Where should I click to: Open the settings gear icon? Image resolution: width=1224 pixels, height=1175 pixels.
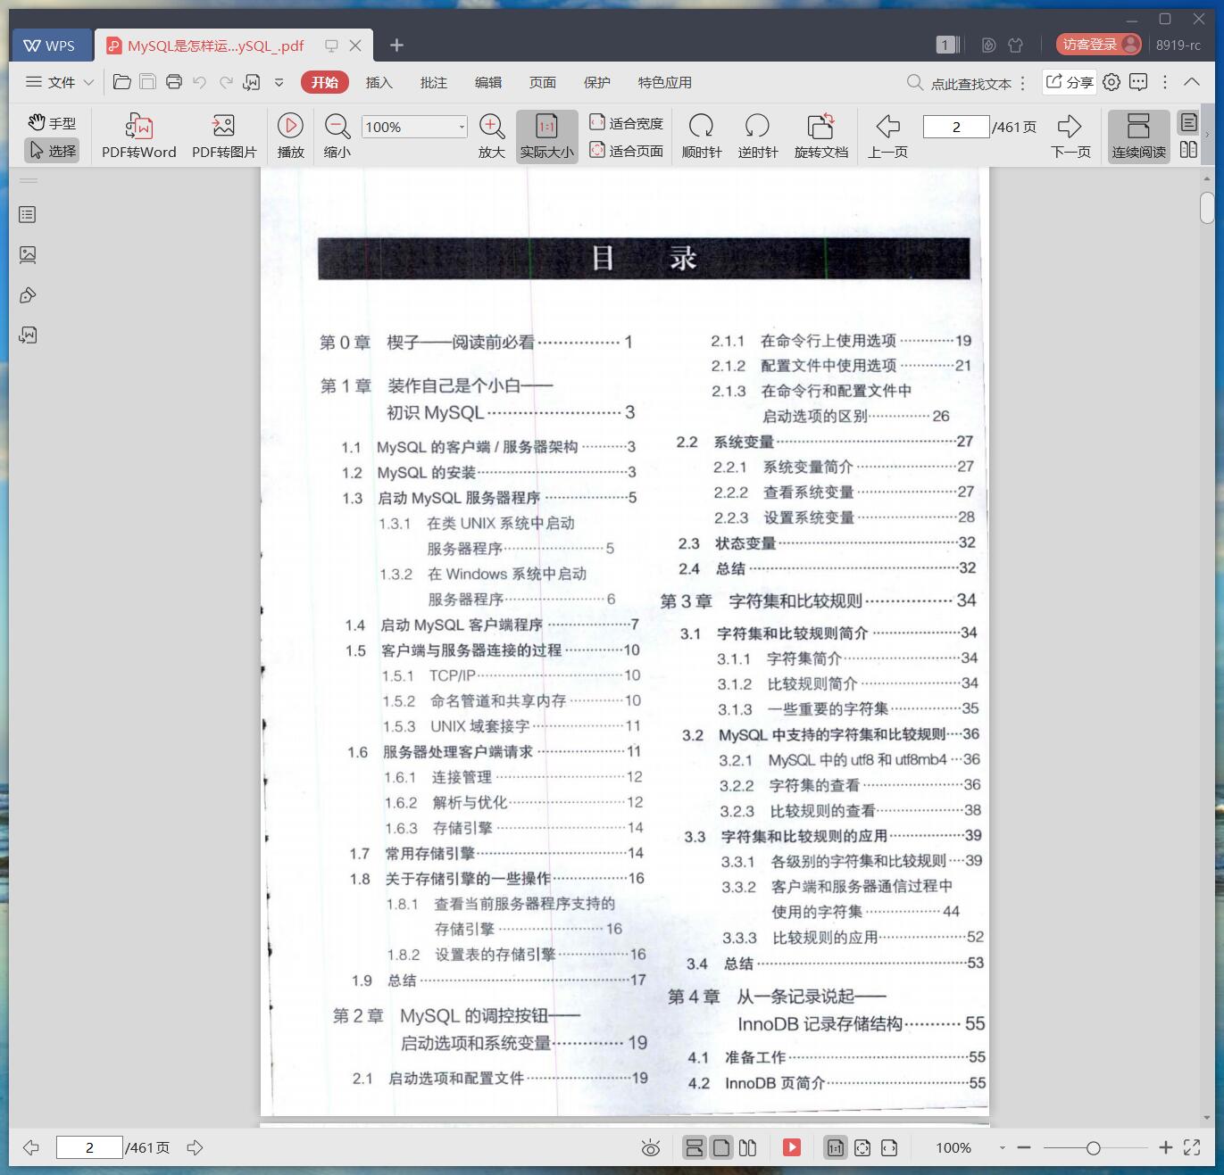(x=1112, y=82)
